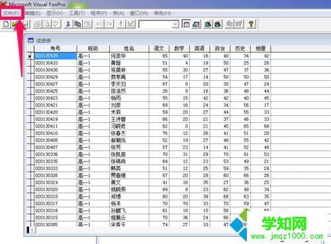Click the Redo toolbar icon
The image size is (331, 244).
coord(109,24)
